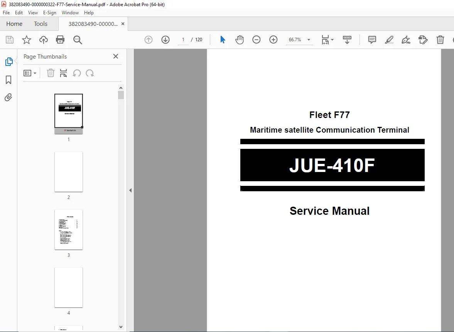Select the arrow Selection tool
This screenshot has width=454, height=332.
click(x=223, y=40)
